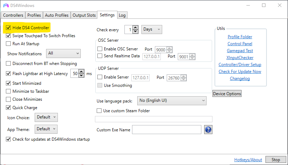Enable Close Minimizes option

click(8, 99)
